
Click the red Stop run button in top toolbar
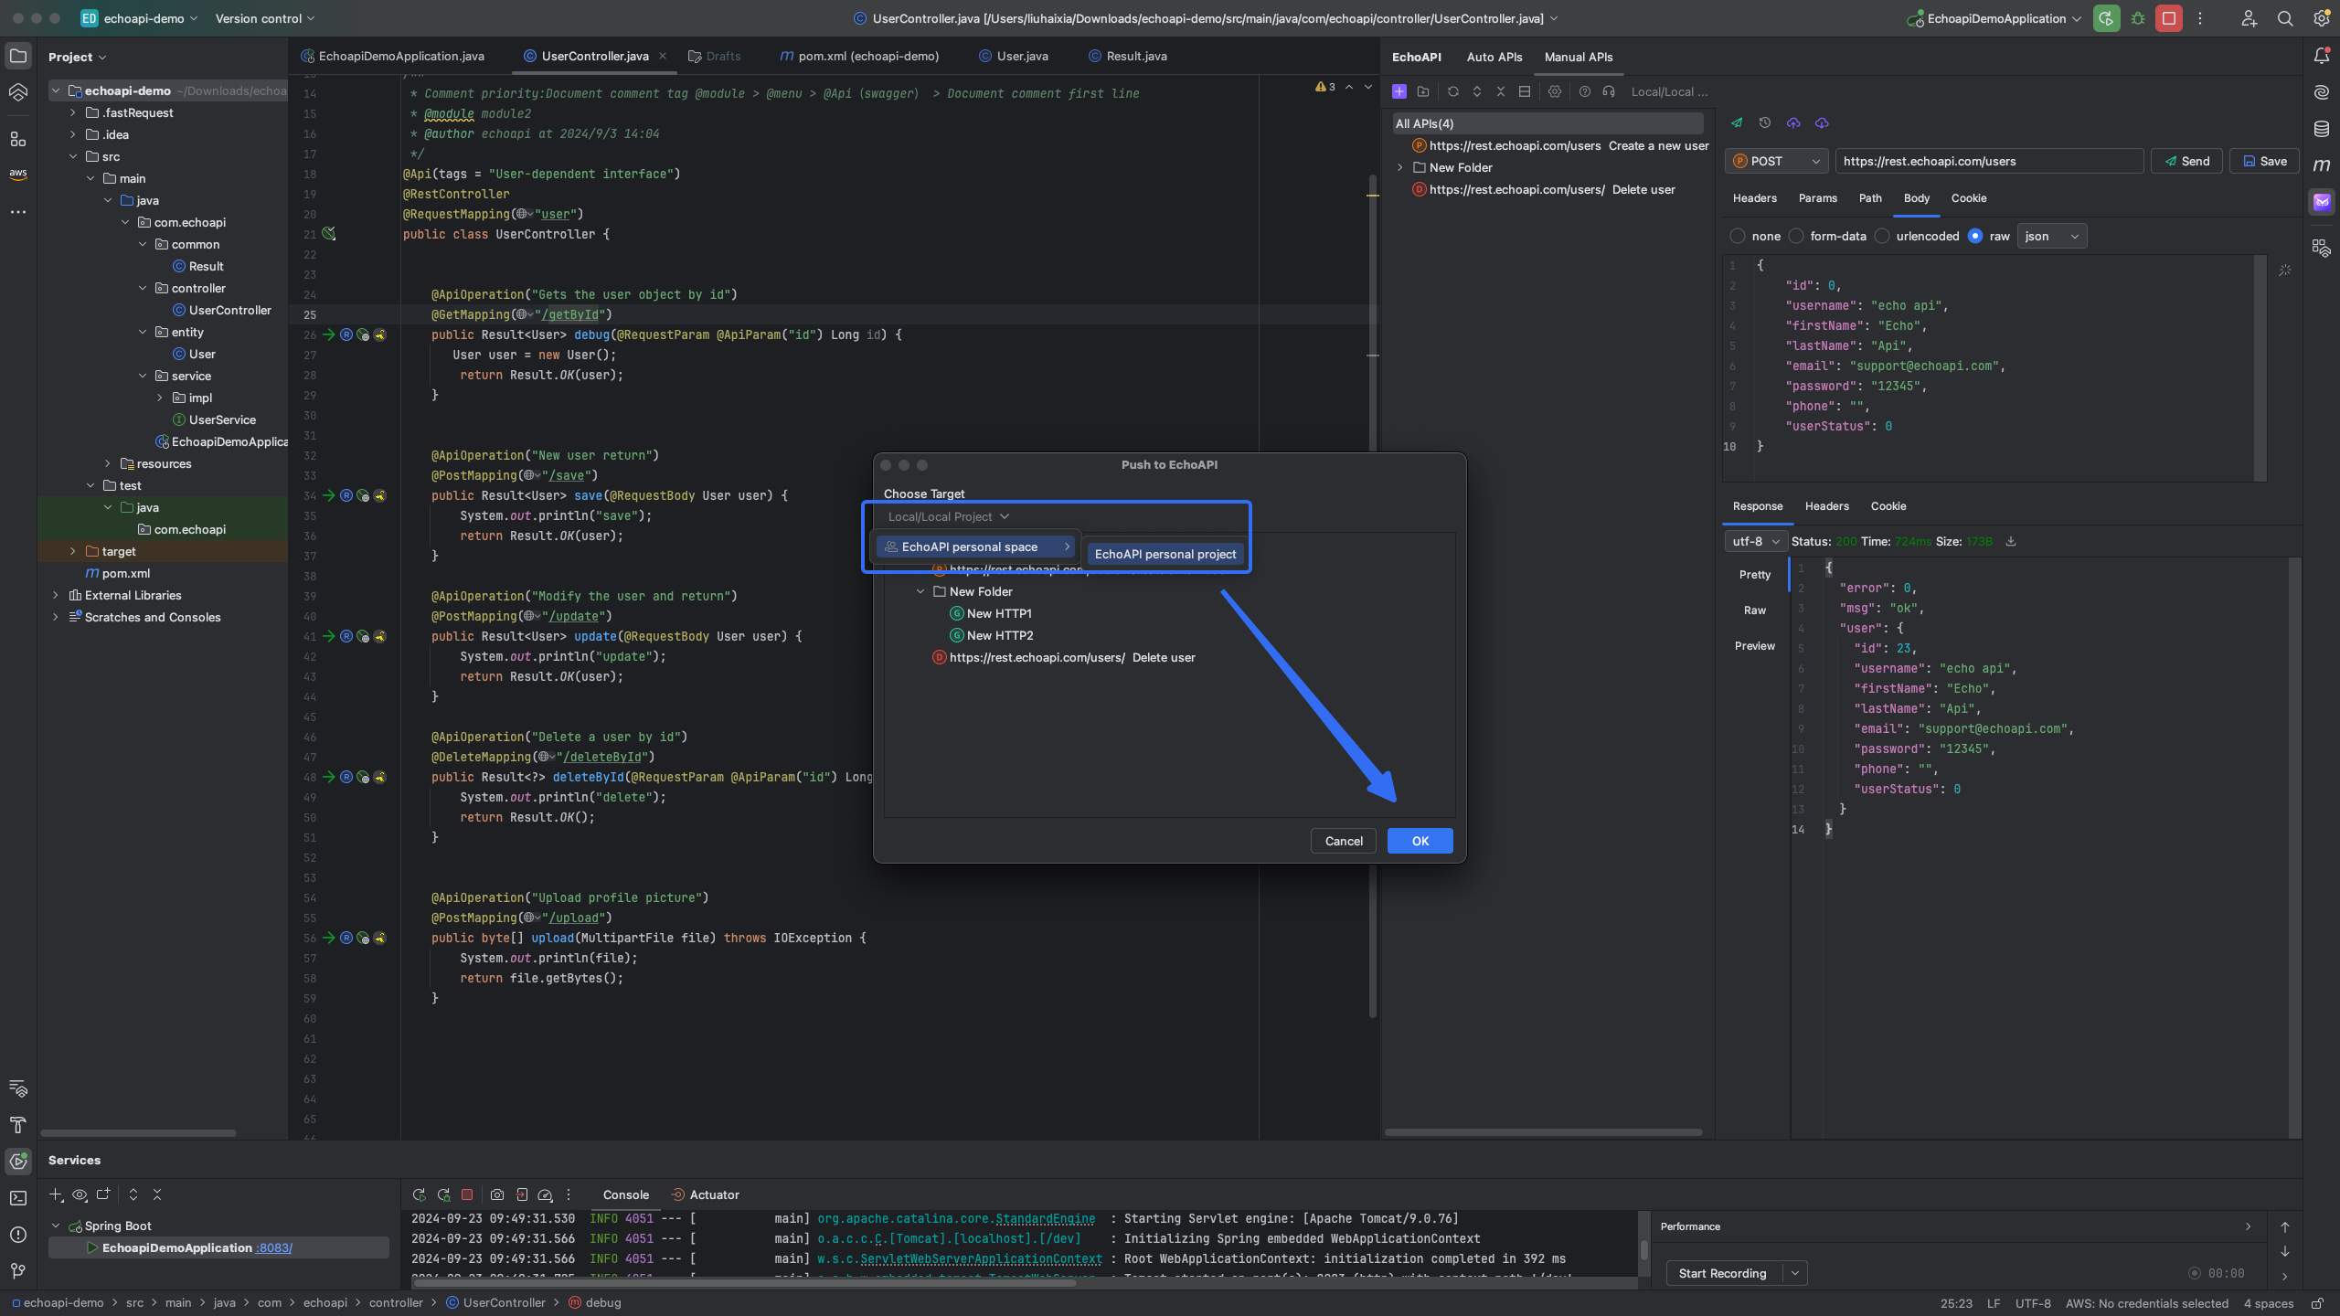(x=2169, y=18)
